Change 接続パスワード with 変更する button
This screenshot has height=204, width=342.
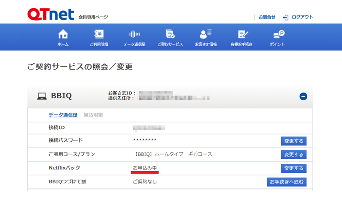[294, 141]
